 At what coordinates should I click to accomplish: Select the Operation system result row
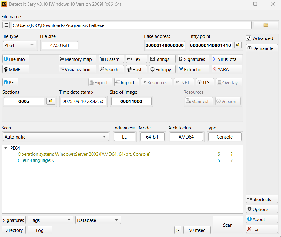pos(84,154)
